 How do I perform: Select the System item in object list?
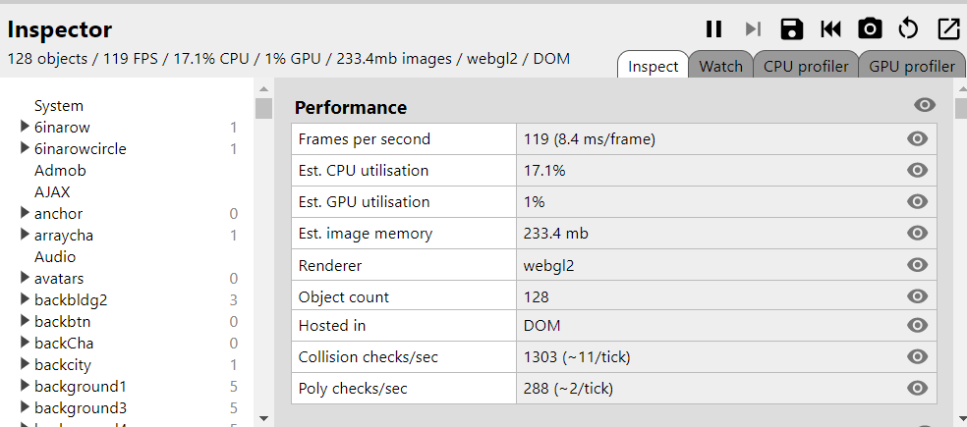[x=59, y=106]
